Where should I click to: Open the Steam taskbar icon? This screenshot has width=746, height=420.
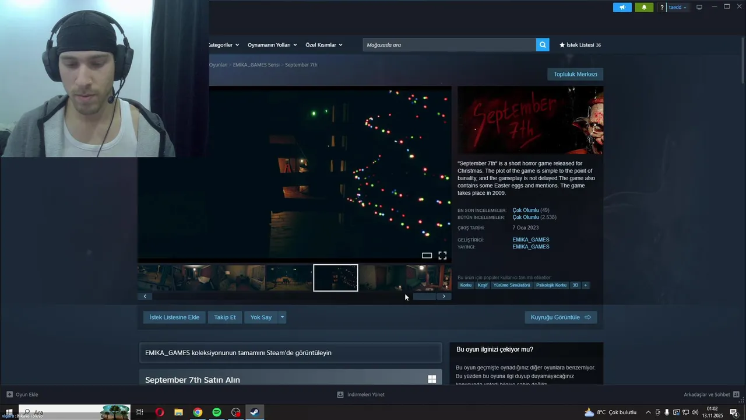pos(255,412)
